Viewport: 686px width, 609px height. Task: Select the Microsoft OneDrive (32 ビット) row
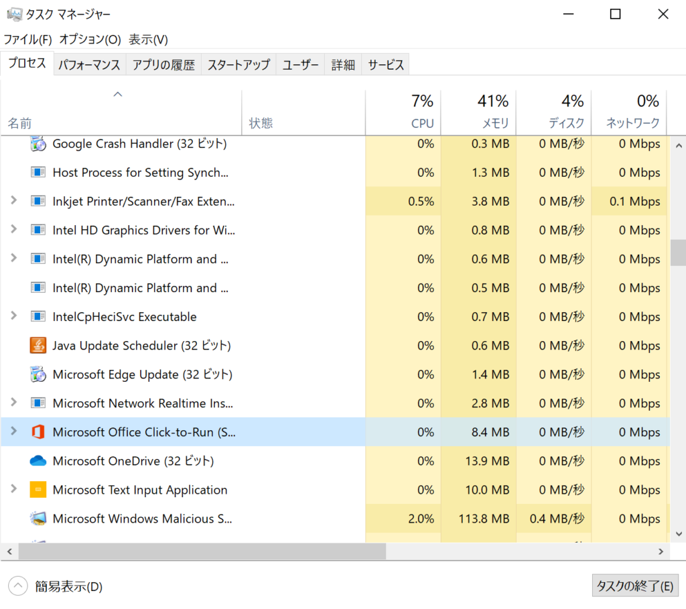[335, 461]
